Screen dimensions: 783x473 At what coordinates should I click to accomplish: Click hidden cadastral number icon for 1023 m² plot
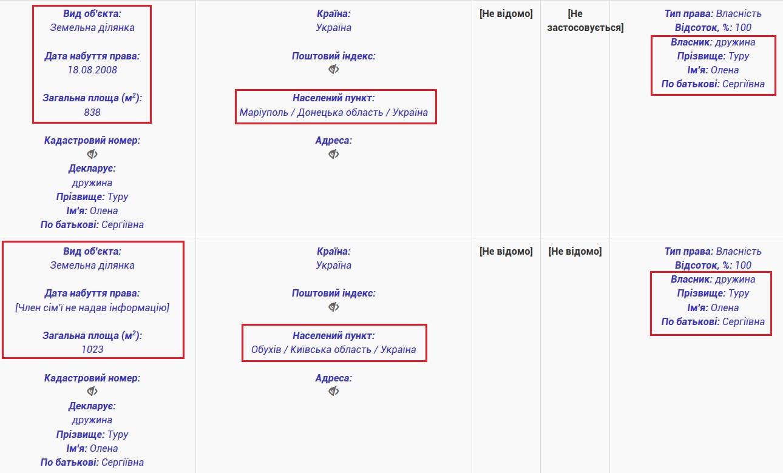92,392
